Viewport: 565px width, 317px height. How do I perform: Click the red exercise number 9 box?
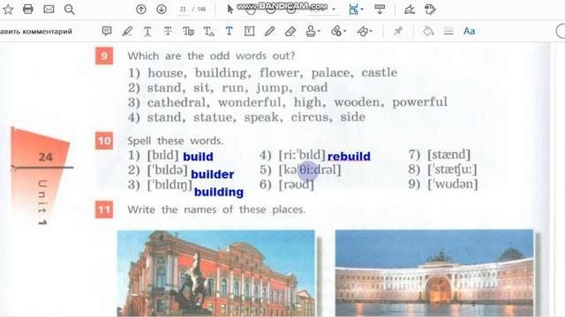pos(104,55)
